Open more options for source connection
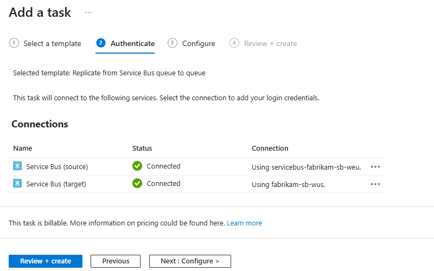Image resolution: width=434 pixels, height=271 pixels. tap(375, 167)
